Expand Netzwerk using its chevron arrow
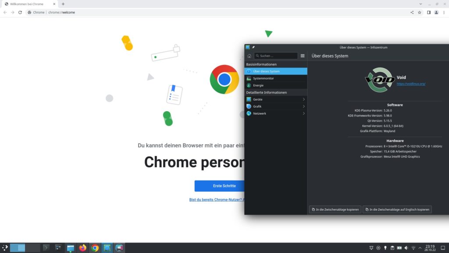The width and height of the screenshot is (449, 253). pyautogui.click(x=303, y=113)
